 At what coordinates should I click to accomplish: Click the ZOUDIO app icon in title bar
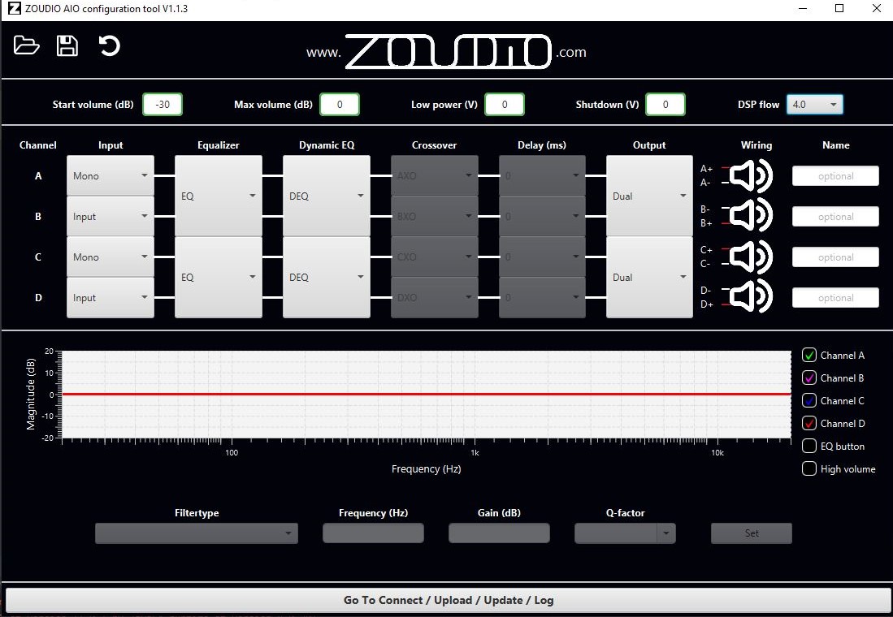click(15, 9)
